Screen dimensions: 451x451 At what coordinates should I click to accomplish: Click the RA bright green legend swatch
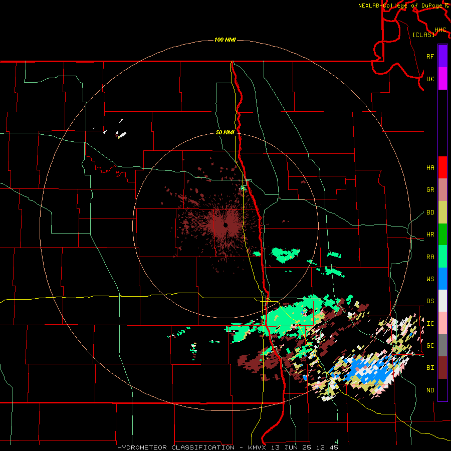[x=442, y=257]
